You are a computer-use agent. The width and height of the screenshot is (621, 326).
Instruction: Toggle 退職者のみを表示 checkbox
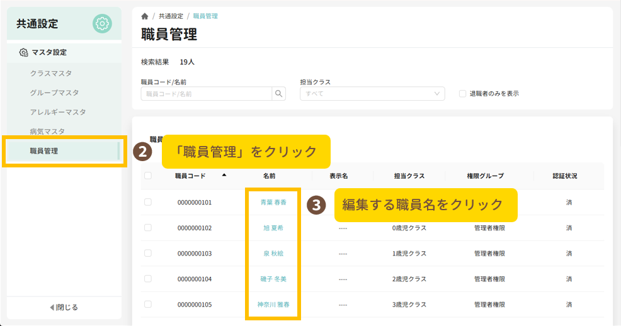[463, 94]
